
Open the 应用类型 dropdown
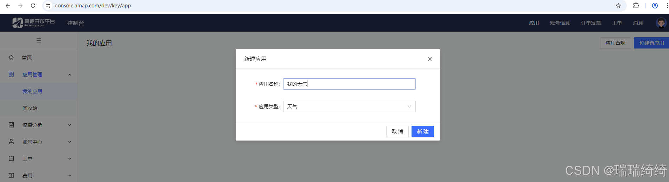point(349,106)
